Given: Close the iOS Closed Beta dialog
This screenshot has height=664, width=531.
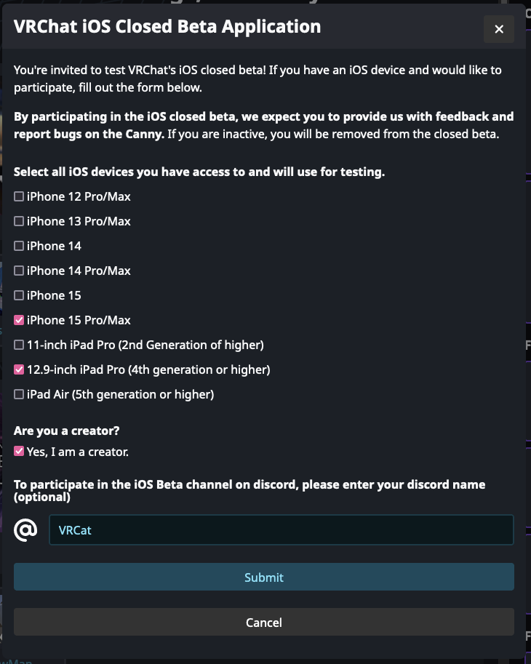Looking at the screenshot, I should coord(499,29).
